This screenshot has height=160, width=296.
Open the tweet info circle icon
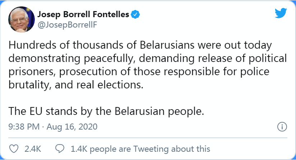point(282,127)
